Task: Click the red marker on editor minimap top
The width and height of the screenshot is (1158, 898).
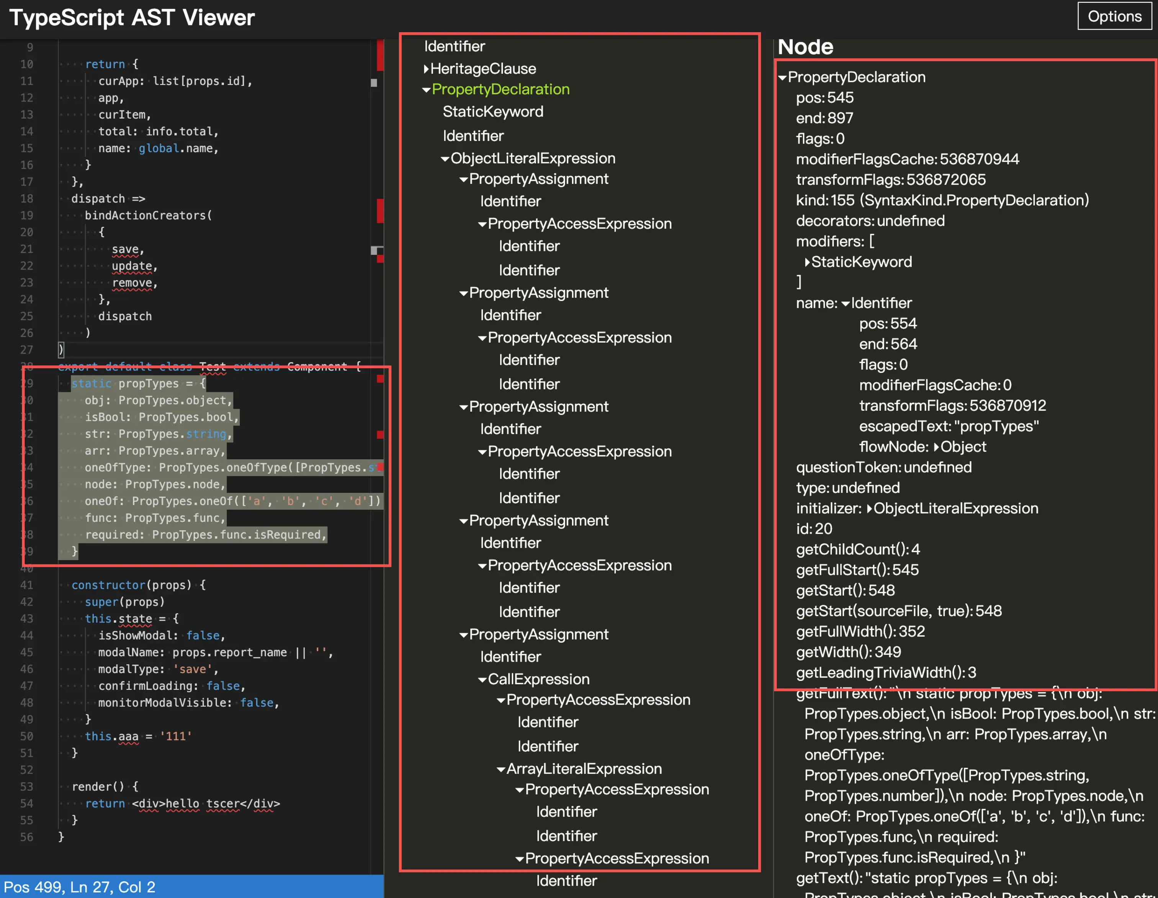Action: (379, 55)
